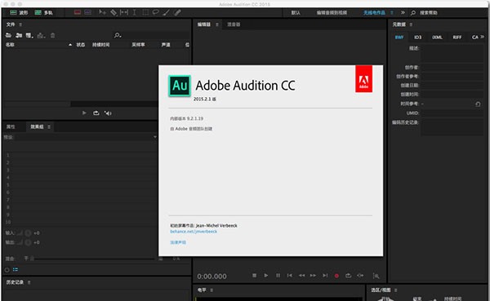Click the Import file icon in Files panel

click(19, 35)
